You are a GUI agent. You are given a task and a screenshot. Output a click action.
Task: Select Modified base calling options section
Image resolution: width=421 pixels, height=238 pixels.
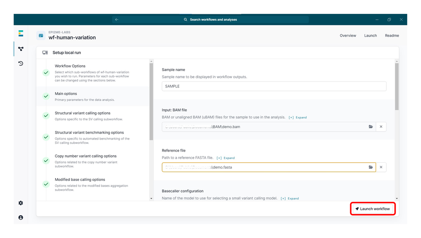point(93,184)
